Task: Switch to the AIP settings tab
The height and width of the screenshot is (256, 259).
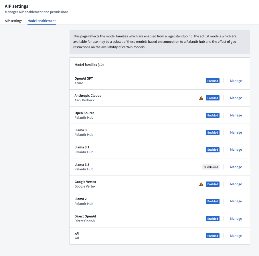Action: [13, 21]
